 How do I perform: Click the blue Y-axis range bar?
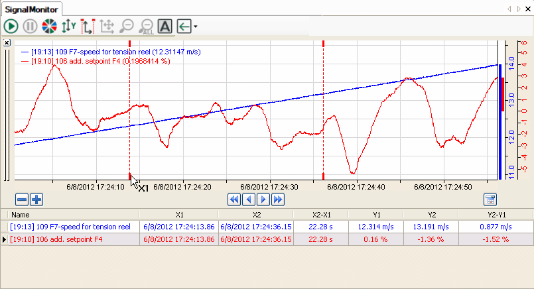[500, 122]
